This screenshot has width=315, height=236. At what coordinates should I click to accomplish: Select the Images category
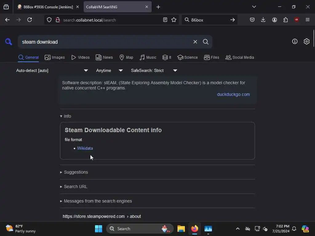(x=55, y=57)
